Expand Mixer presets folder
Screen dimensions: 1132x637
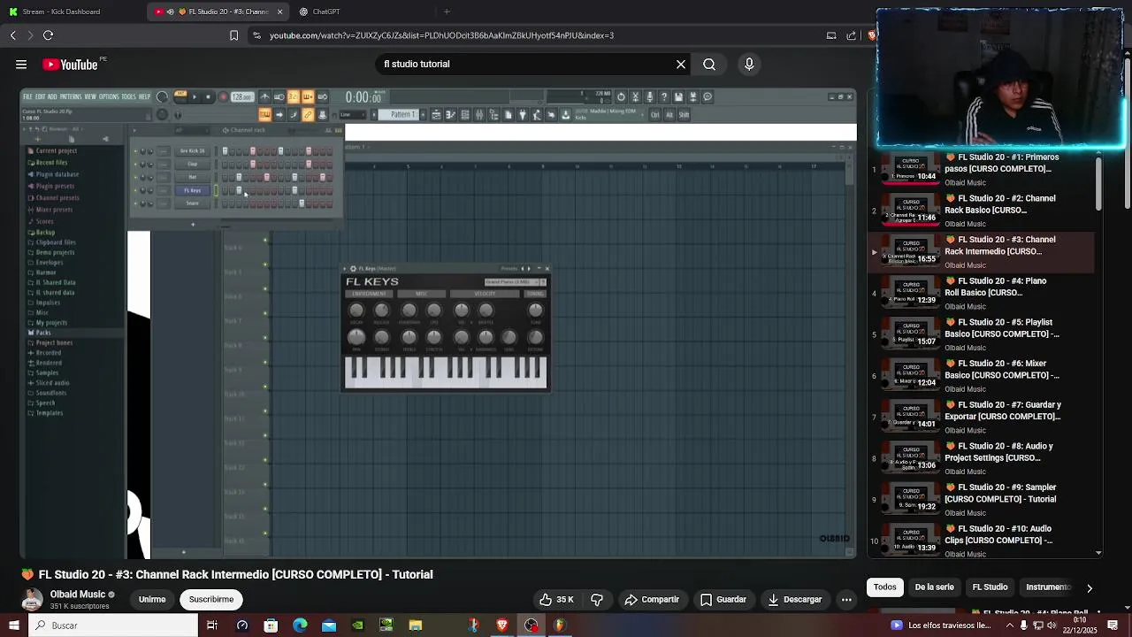[x=49, y=210]
